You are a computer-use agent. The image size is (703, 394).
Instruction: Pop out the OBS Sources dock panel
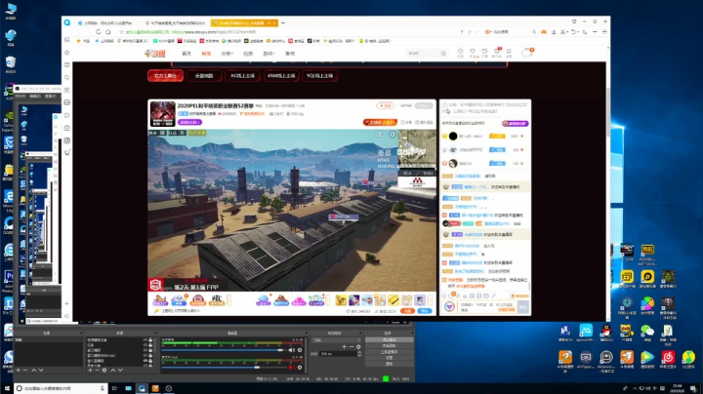(x=155, y=333)
